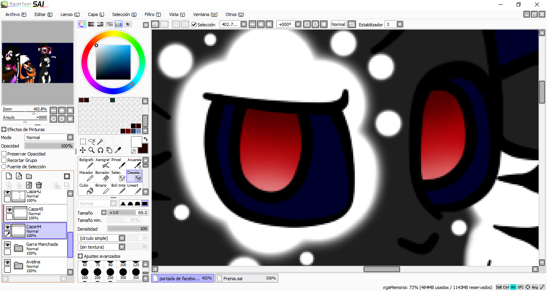Expand Efectos de Pinturas section
This screenshot has width=547, height=291.
[x=4, y=130]
